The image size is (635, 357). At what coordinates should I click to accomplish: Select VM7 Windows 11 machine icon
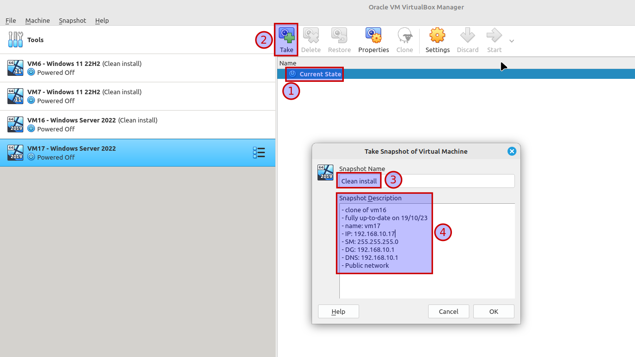point(15,96)
